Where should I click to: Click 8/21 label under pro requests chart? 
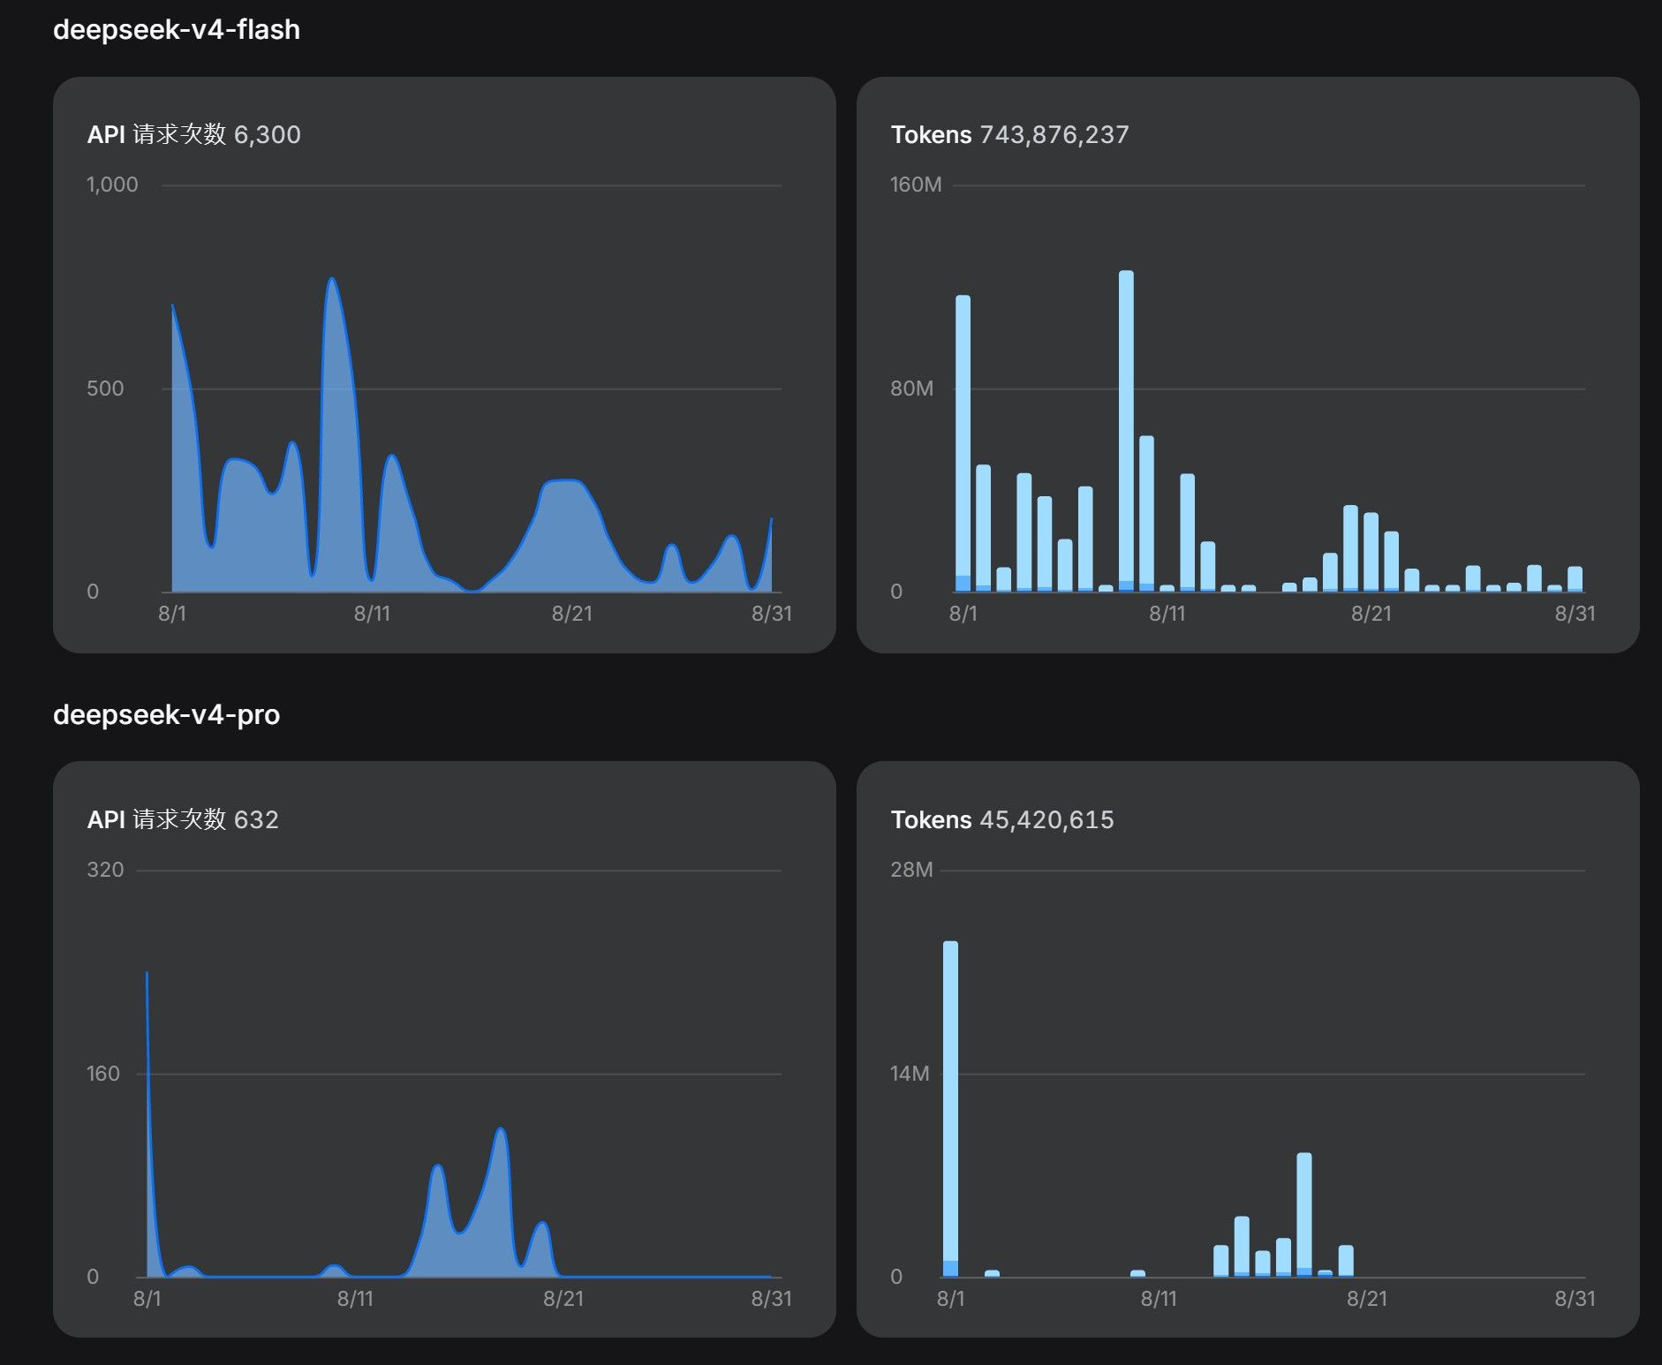[563, 1299]
